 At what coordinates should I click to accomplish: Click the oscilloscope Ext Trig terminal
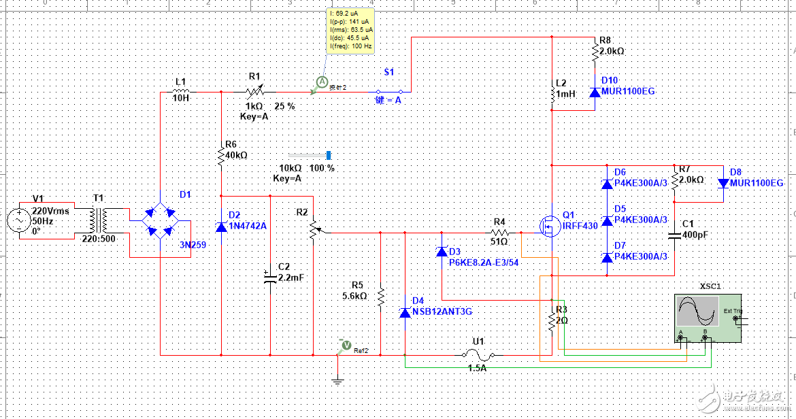[735, 318]
